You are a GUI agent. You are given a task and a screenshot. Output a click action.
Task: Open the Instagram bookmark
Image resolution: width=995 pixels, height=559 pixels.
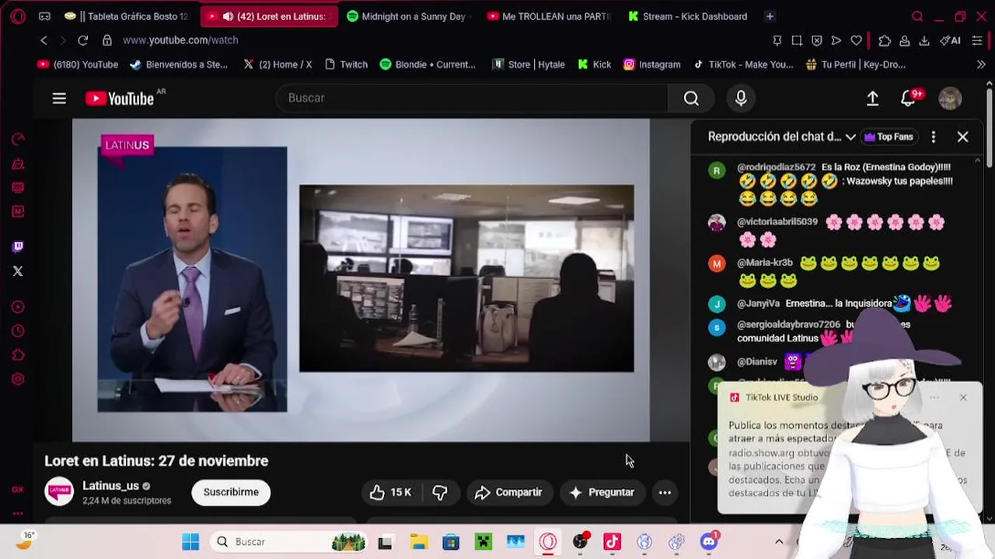click(651, 64)
